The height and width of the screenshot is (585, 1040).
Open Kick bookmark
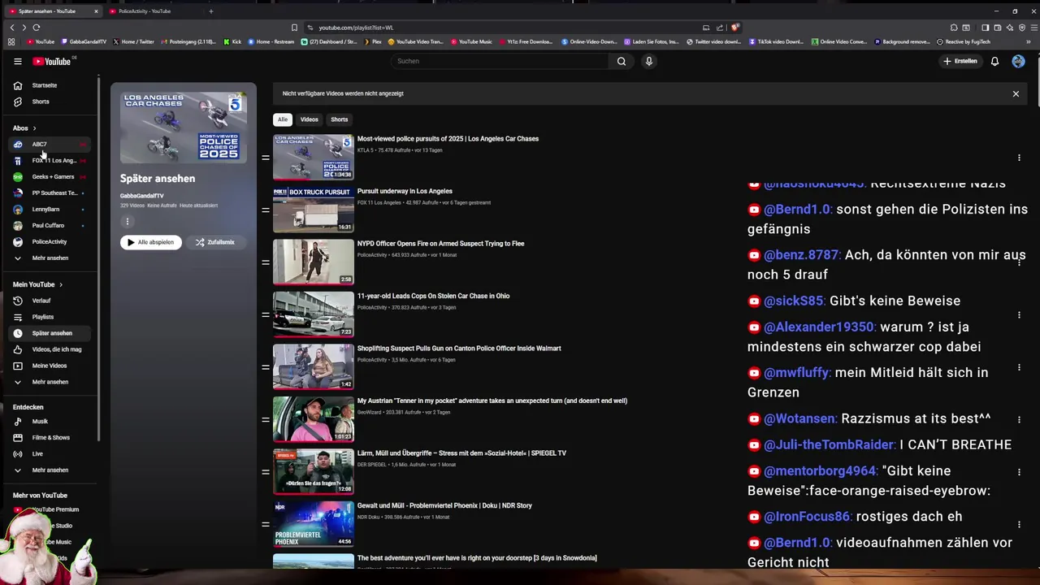(232, 41)
